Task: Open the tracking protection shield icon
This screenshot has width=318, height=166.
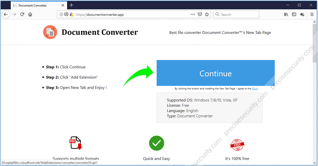Action: tap(66, 15)
